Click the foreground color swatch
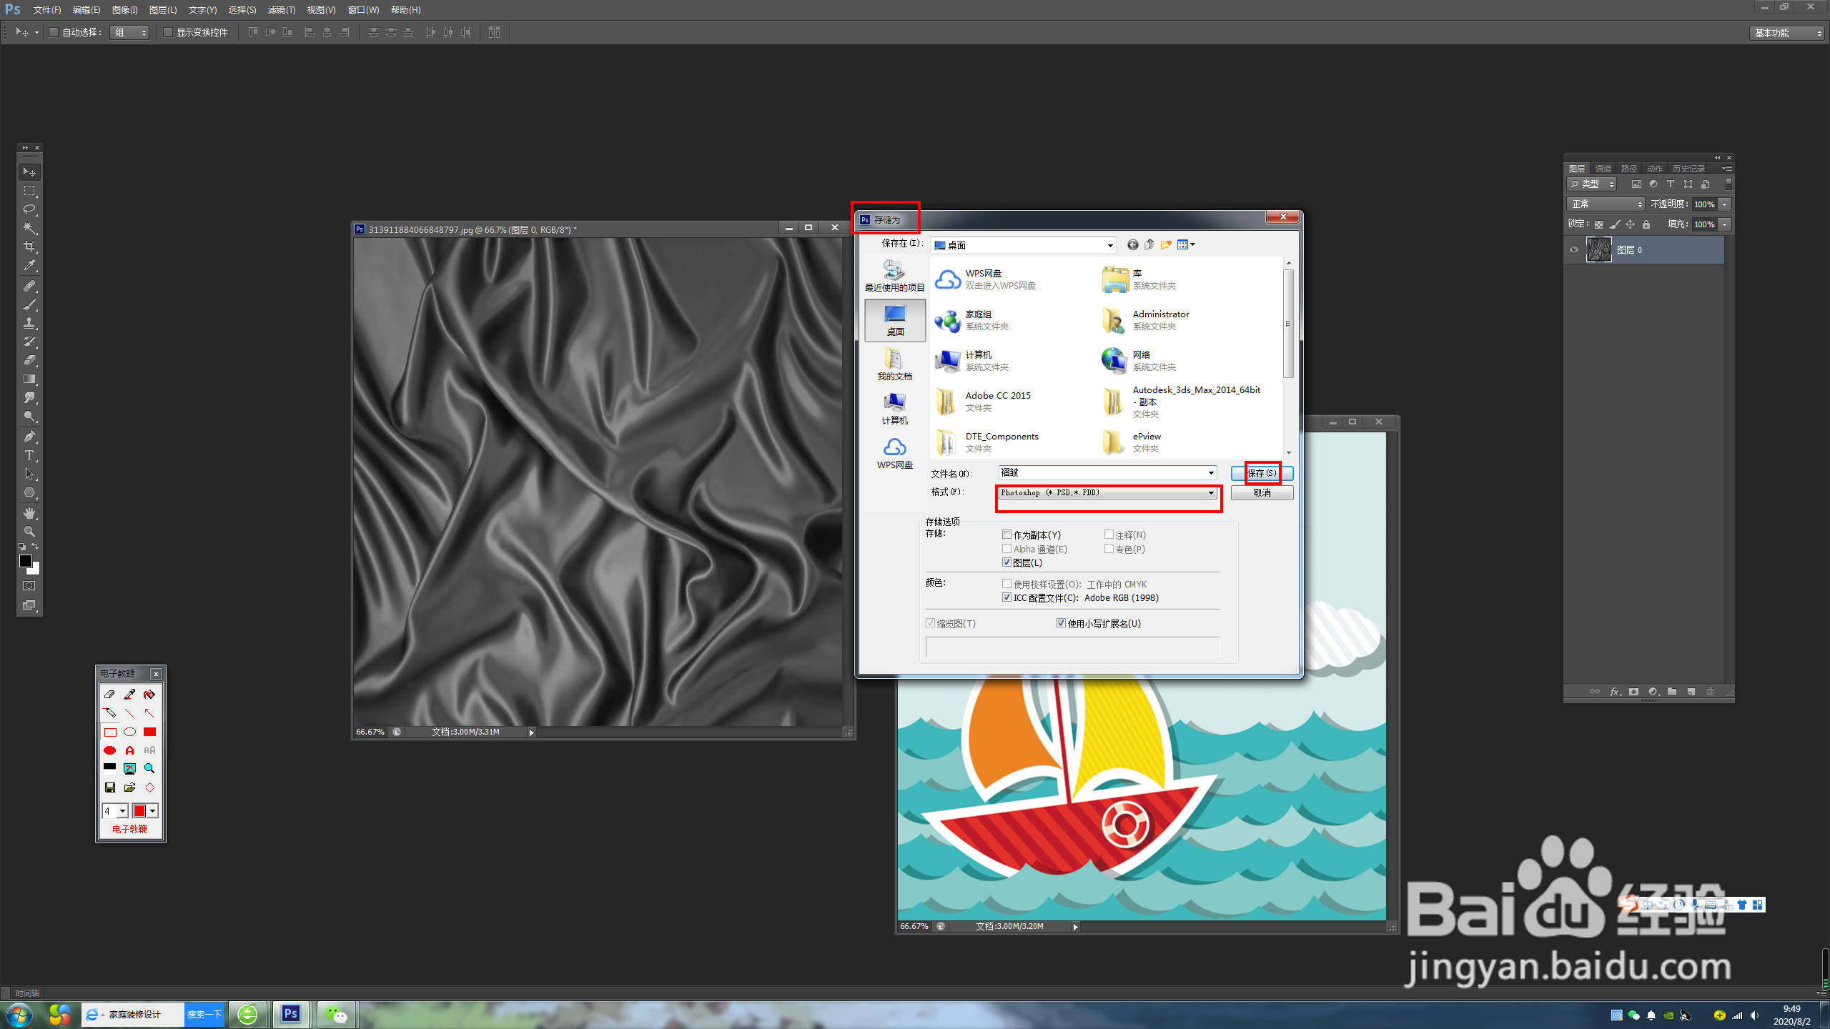The width and height of the screenshot is (1830, 1029). pyautogui.click(x=26, y=562)
